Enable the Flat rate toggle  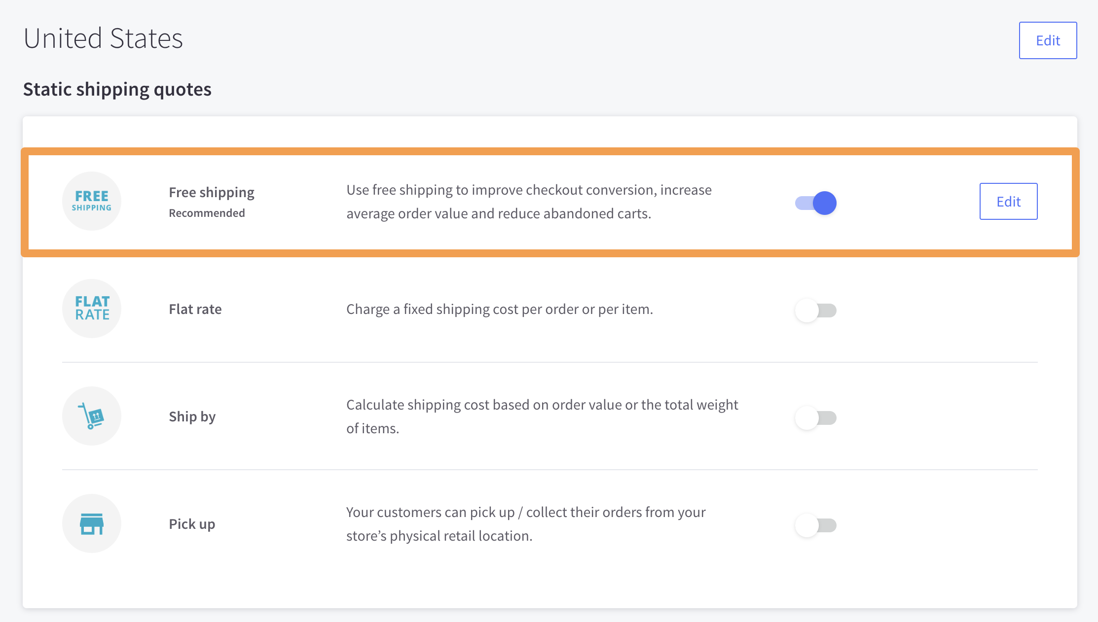816,311
